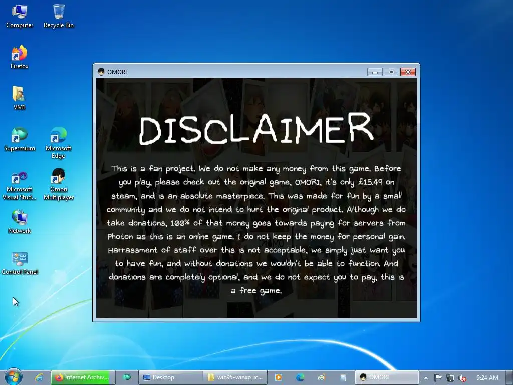Click the Supermium taskbar icon

coord(127,377)
